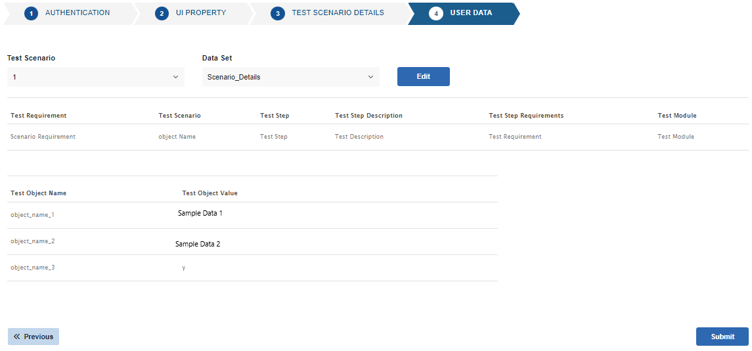Screen dimensions: 752x351
Task: Go to the Authentication step tab
Action: 77,13
